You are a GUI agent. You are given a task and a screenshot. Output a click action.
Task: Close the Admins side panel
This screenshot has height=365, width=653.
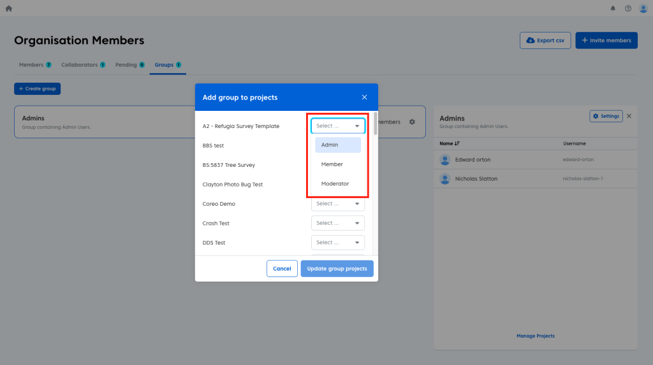coord(629,116)
